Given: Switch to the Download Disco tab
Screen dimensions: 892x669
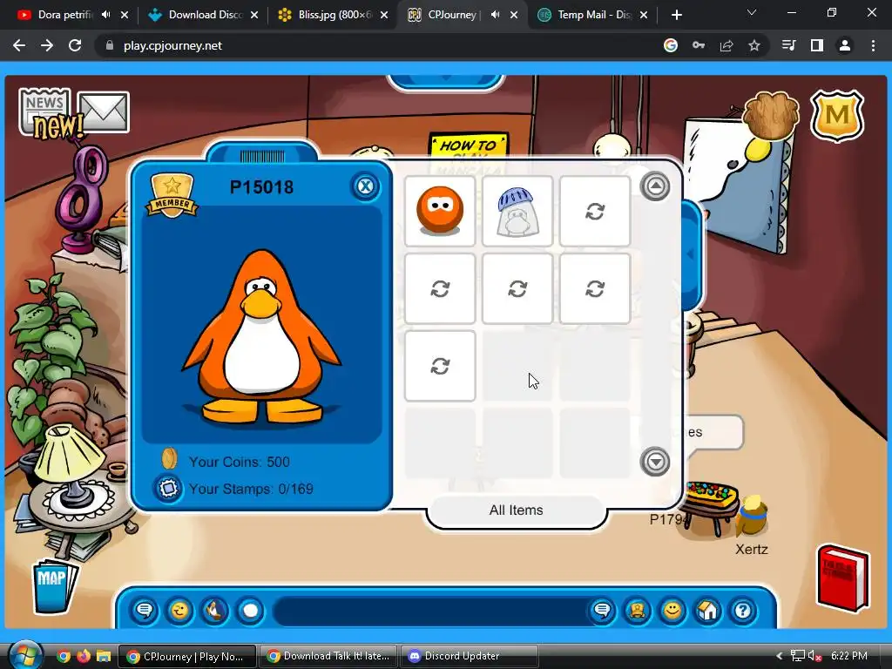Looking at the screenshot, I should click(x=205, y=15).
